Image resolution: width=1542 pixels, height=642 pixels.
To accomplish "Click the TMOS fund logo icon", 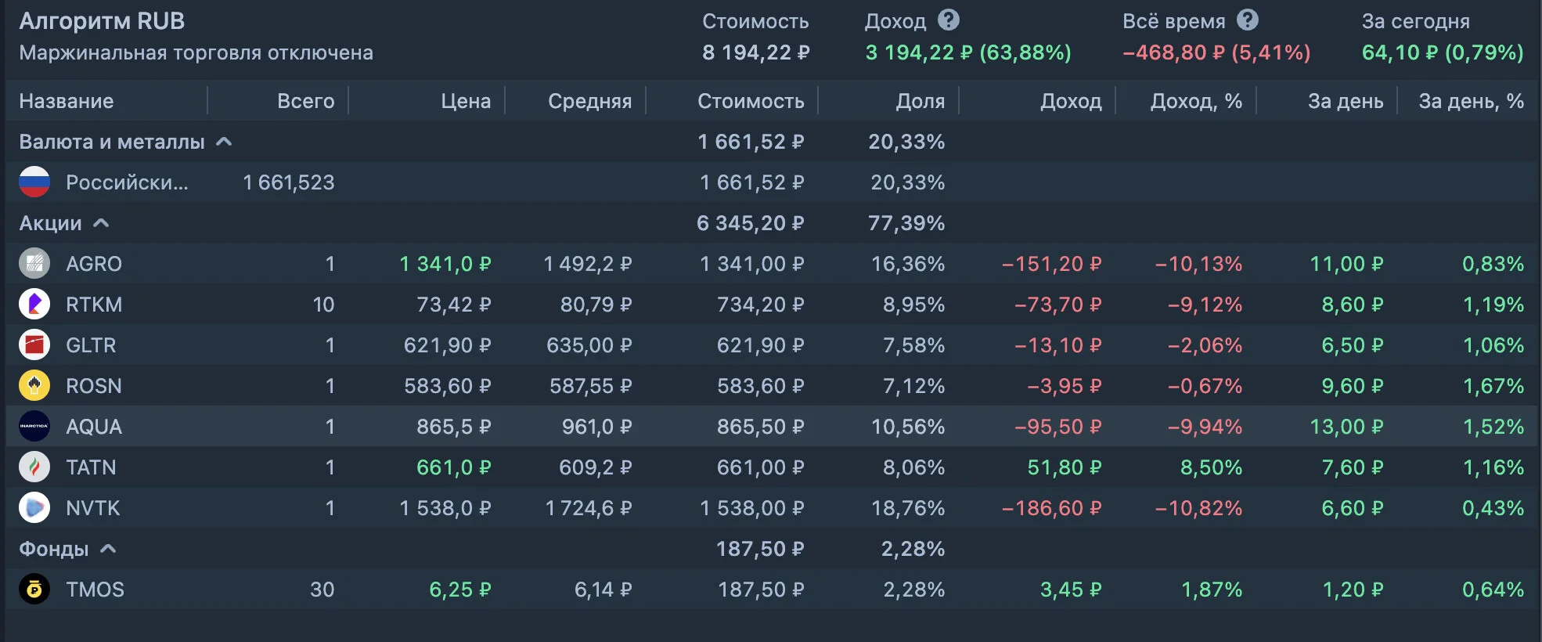I will coord(34,590).
